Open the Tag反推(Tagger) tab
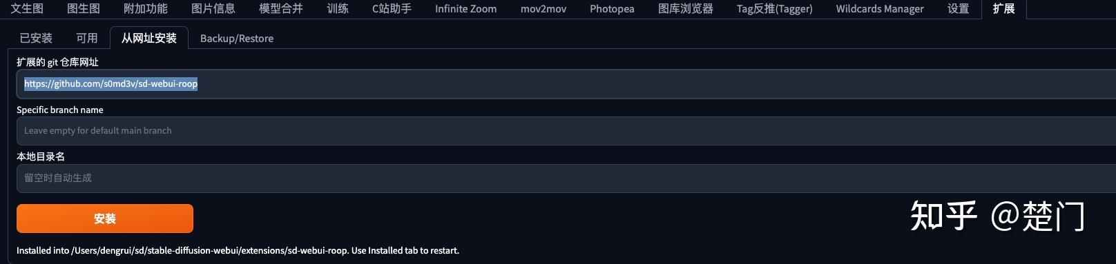 coord(775,9)
